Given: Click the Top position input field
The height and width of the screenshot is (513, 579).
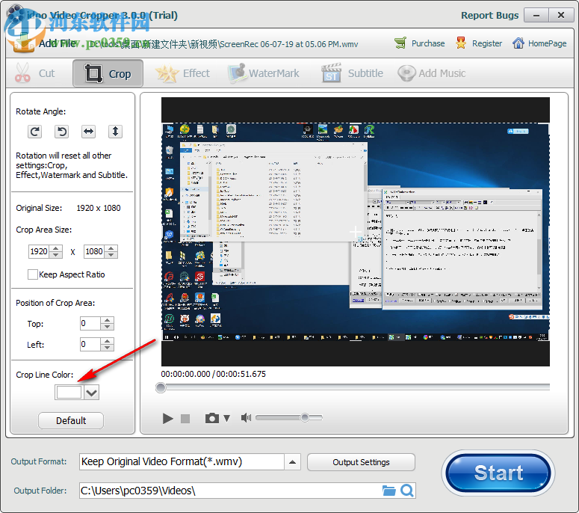Looking at the screenshot, I should (x=90, y=323).
